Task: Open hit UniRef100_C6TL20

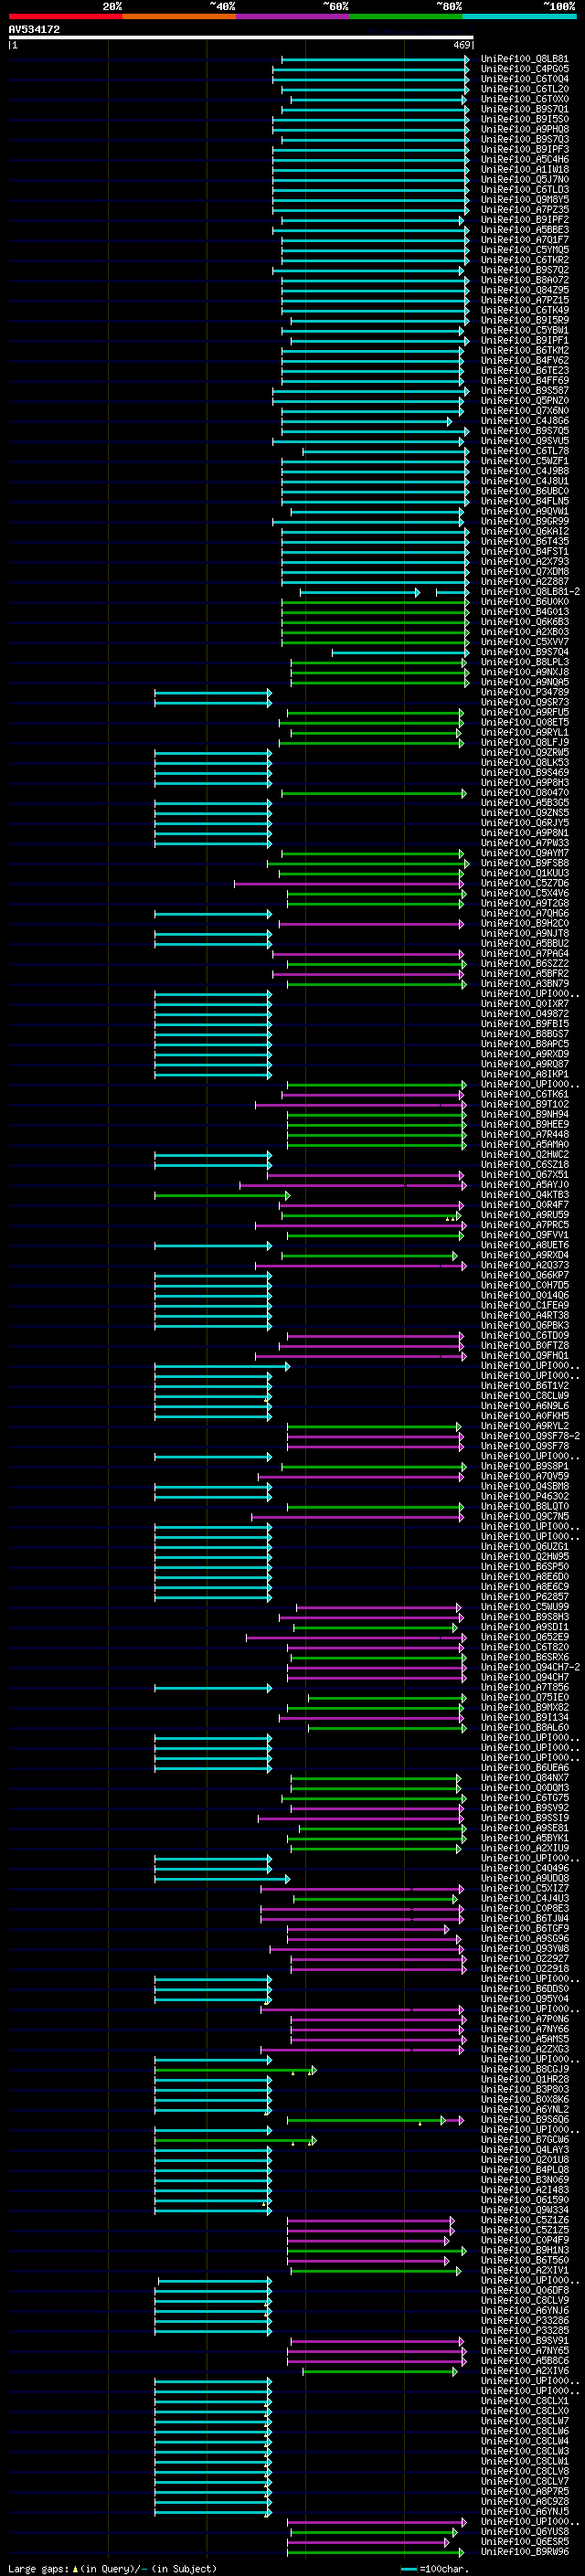Action: point(525,89)
